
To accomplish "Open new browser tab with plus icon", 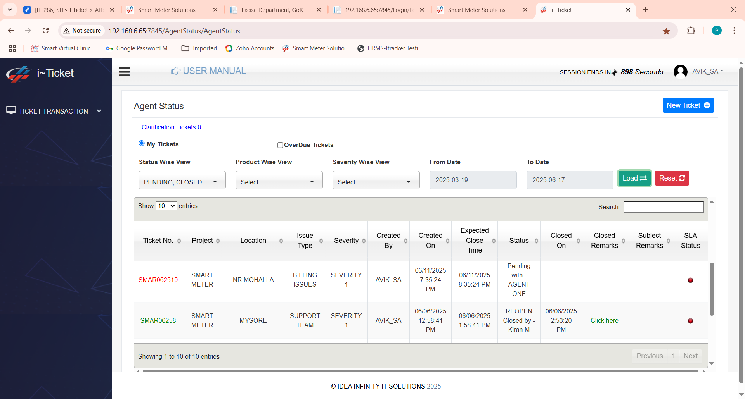I will (x=646, y=10).
